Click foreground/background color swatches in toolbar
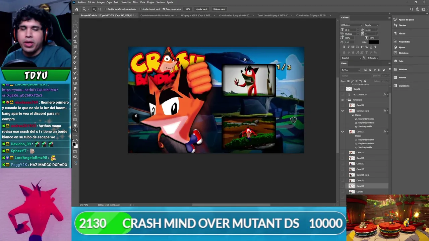The height and width of the screenshot is (241, 429). [x=75, y=145]
